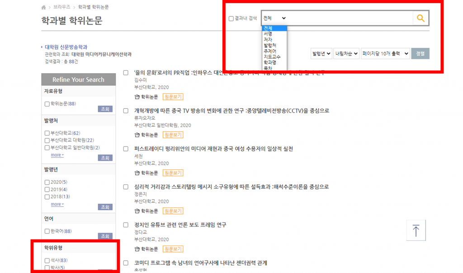Image resolution: width=463 pixels, height=273 pixels.
Task: Open 원문보기 for the 퍼스트레이디 펑리위안 thesis
Action: click(x=173, y=173)
